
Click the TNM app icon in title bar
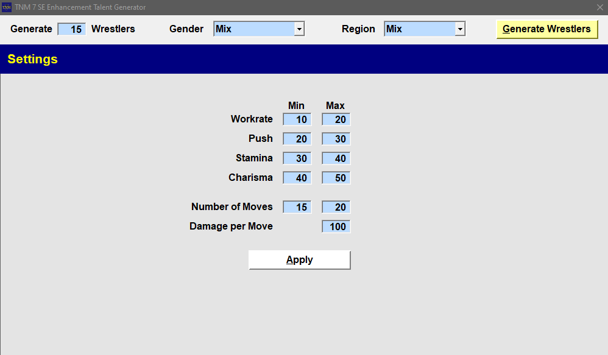point(7,7)
